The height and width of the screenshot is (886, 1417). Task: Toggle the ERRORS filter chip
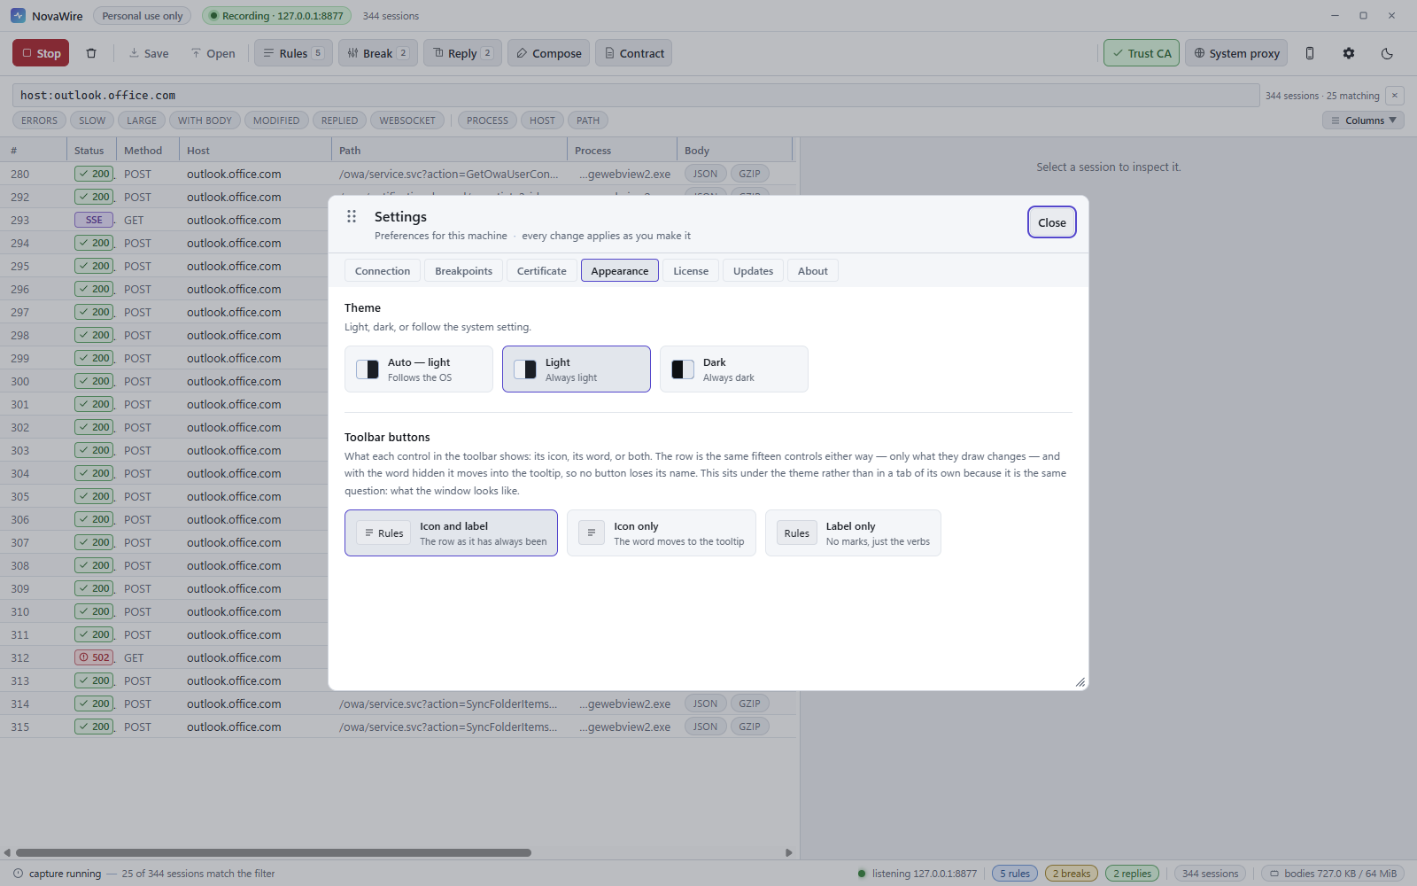[x=40, y=120]
